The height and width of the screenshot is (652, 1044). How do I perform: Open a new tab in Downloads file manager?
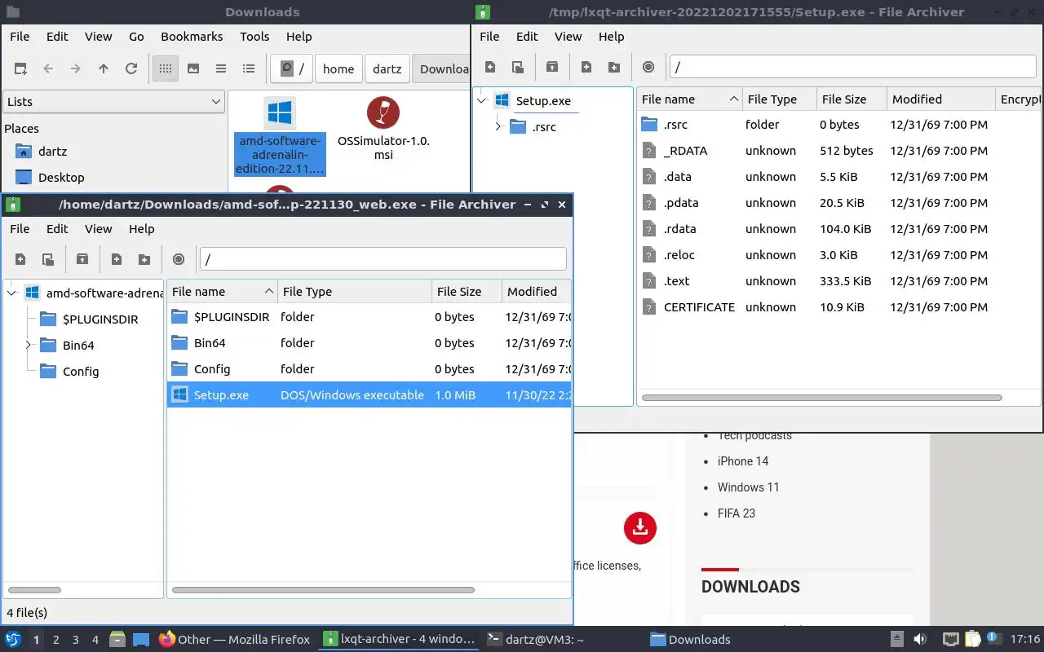(20, 68)
